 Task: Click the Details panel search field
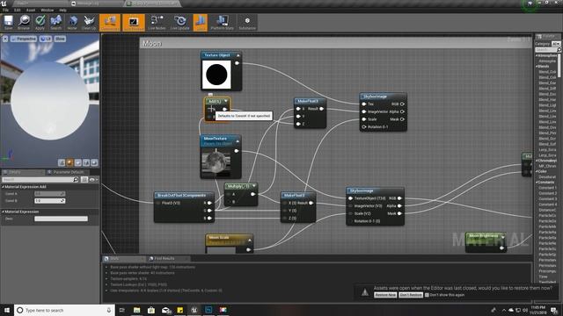pyautogui.click(x=40, y=179)
